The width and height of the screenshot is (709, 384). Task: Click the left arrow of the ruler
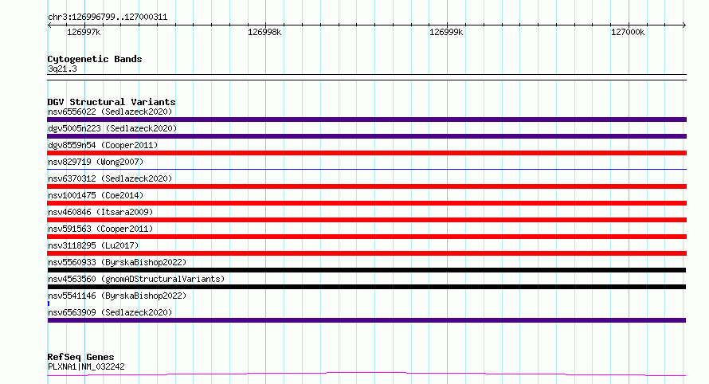click(49, 25)
